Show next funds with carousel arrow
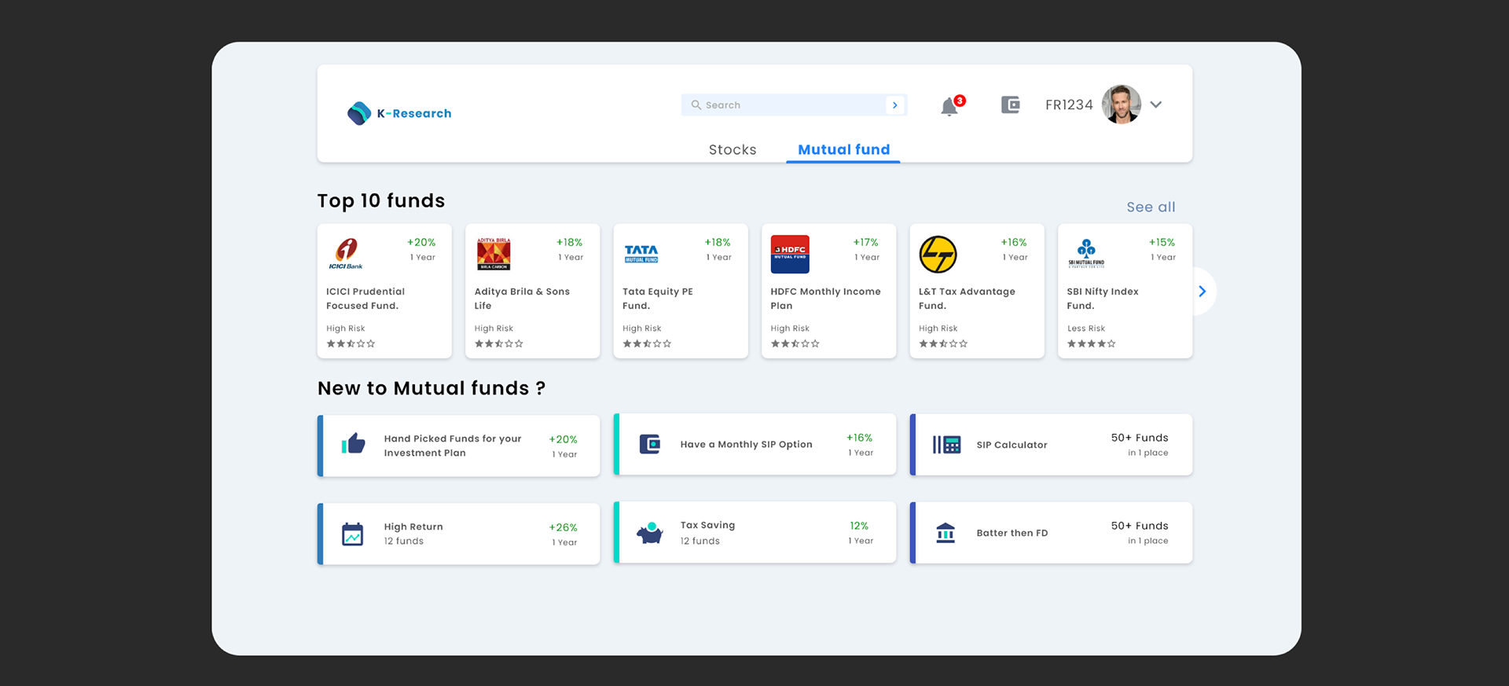This screenshot has width=1509, height=686. pos(1202,292)
